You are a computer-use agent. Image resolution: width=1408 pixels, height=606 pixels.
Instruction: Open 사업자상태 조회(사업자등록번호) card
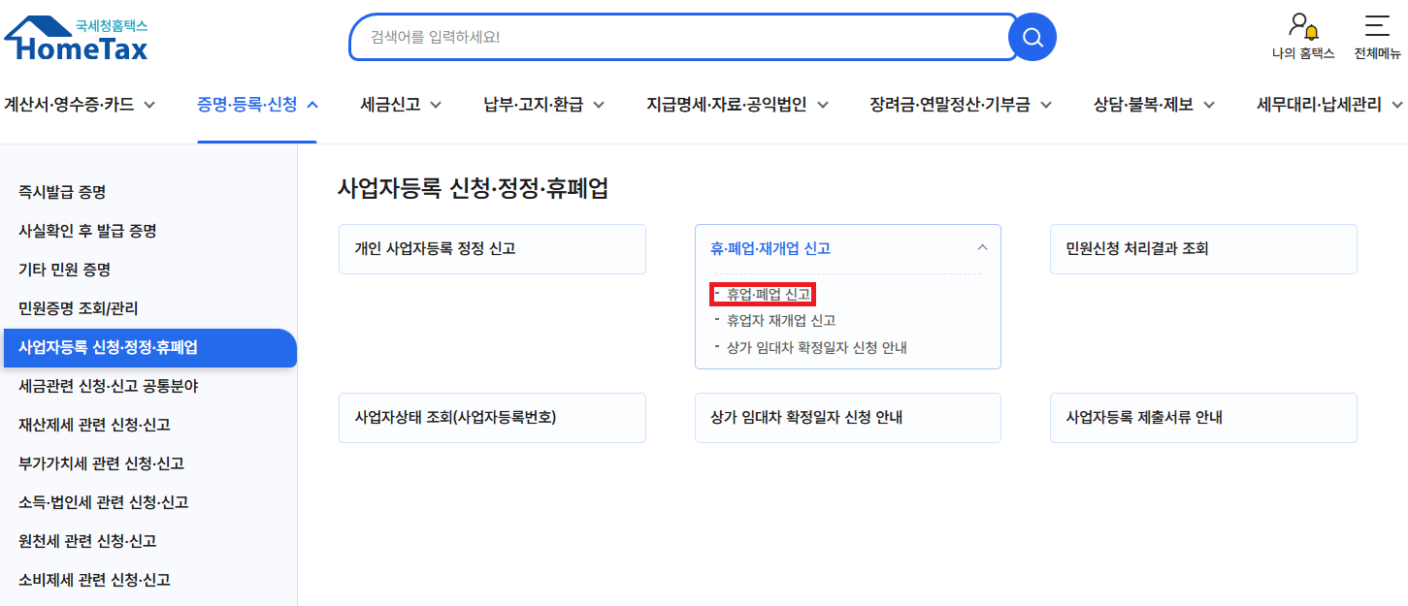click(x=492, y=418)
